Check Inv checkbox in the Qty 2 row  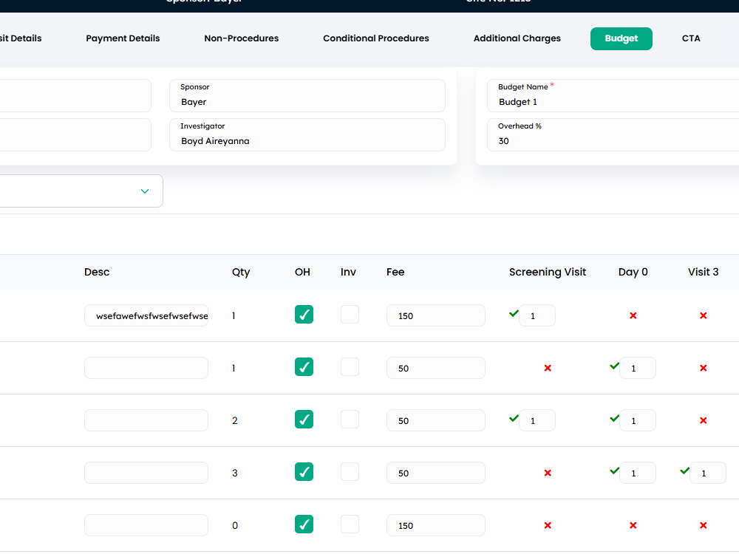350,420
